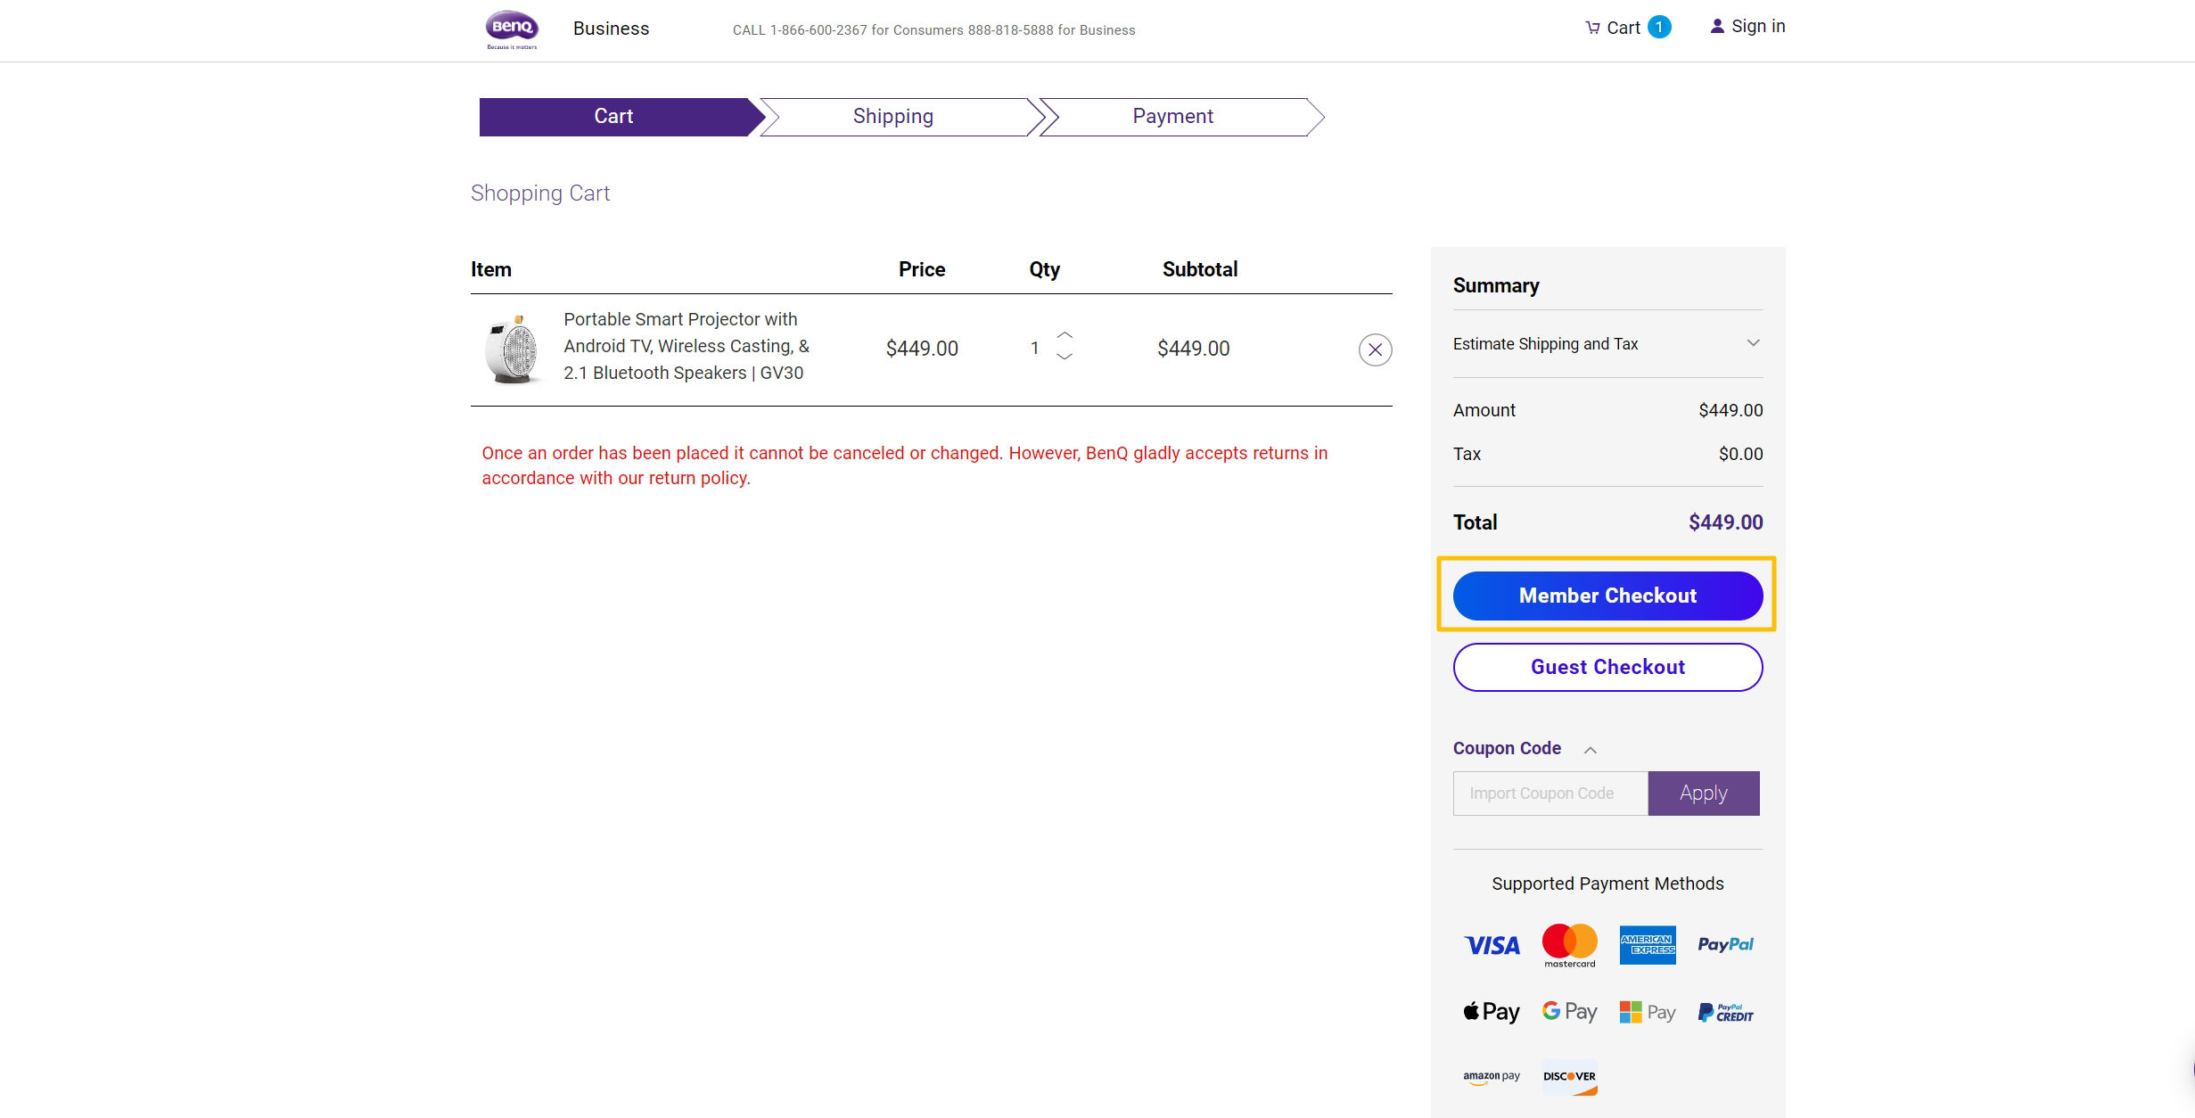
Task: Click the American Express logo
Action: [x=1648, y=945]
